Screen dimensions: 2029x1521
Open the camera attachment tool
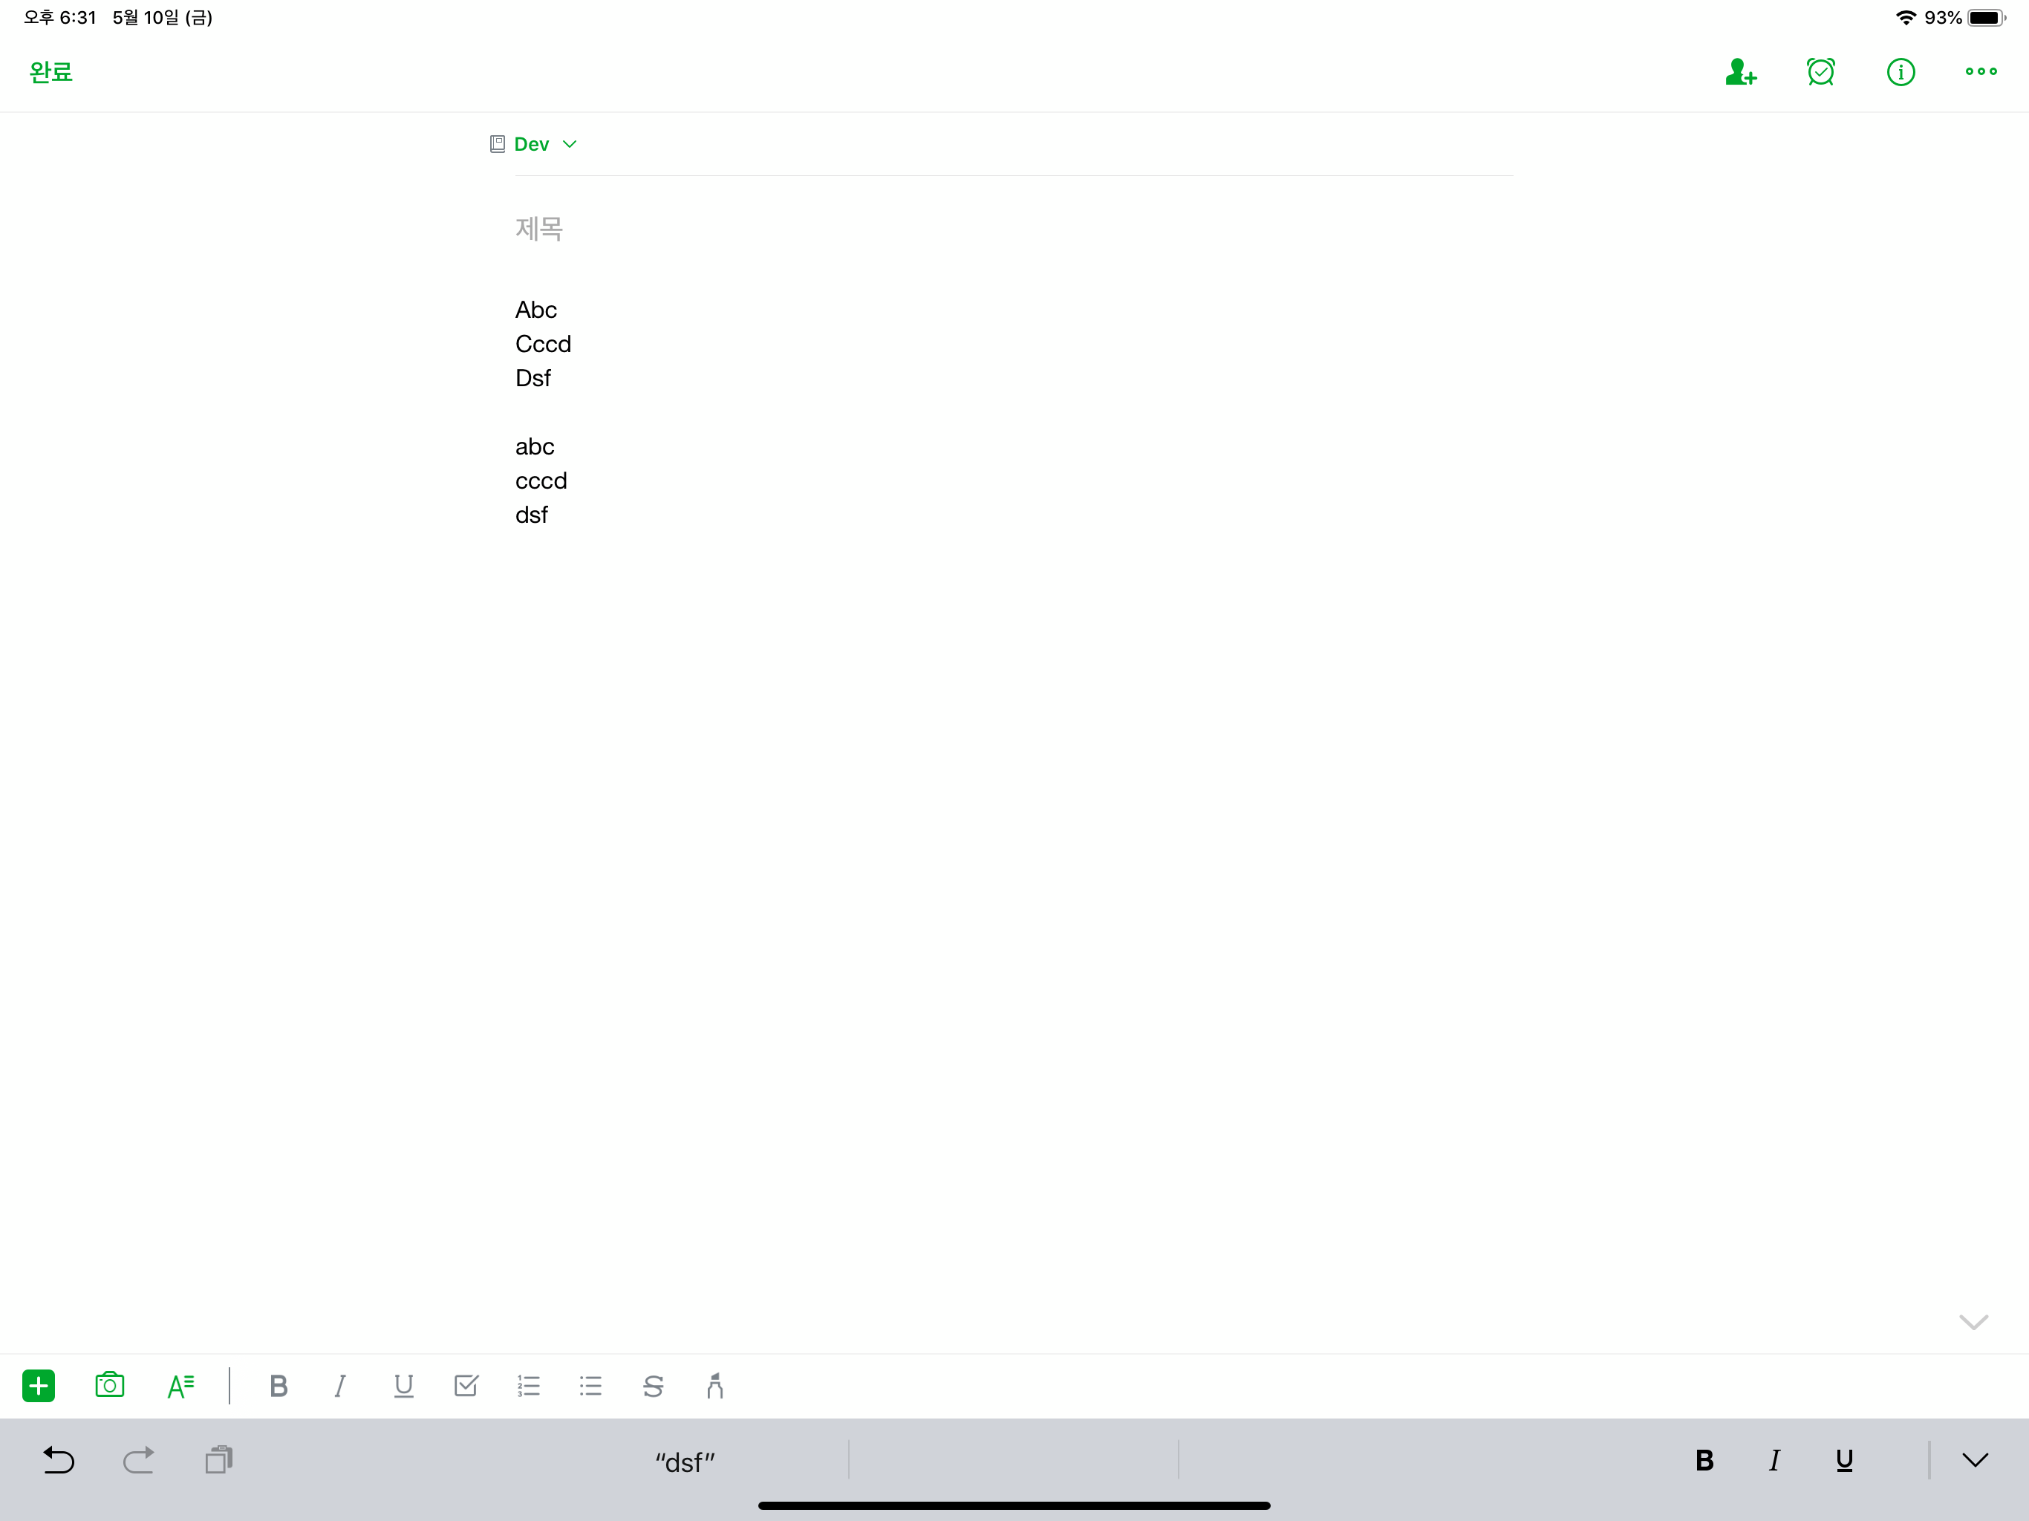[x=109, y=1385]
